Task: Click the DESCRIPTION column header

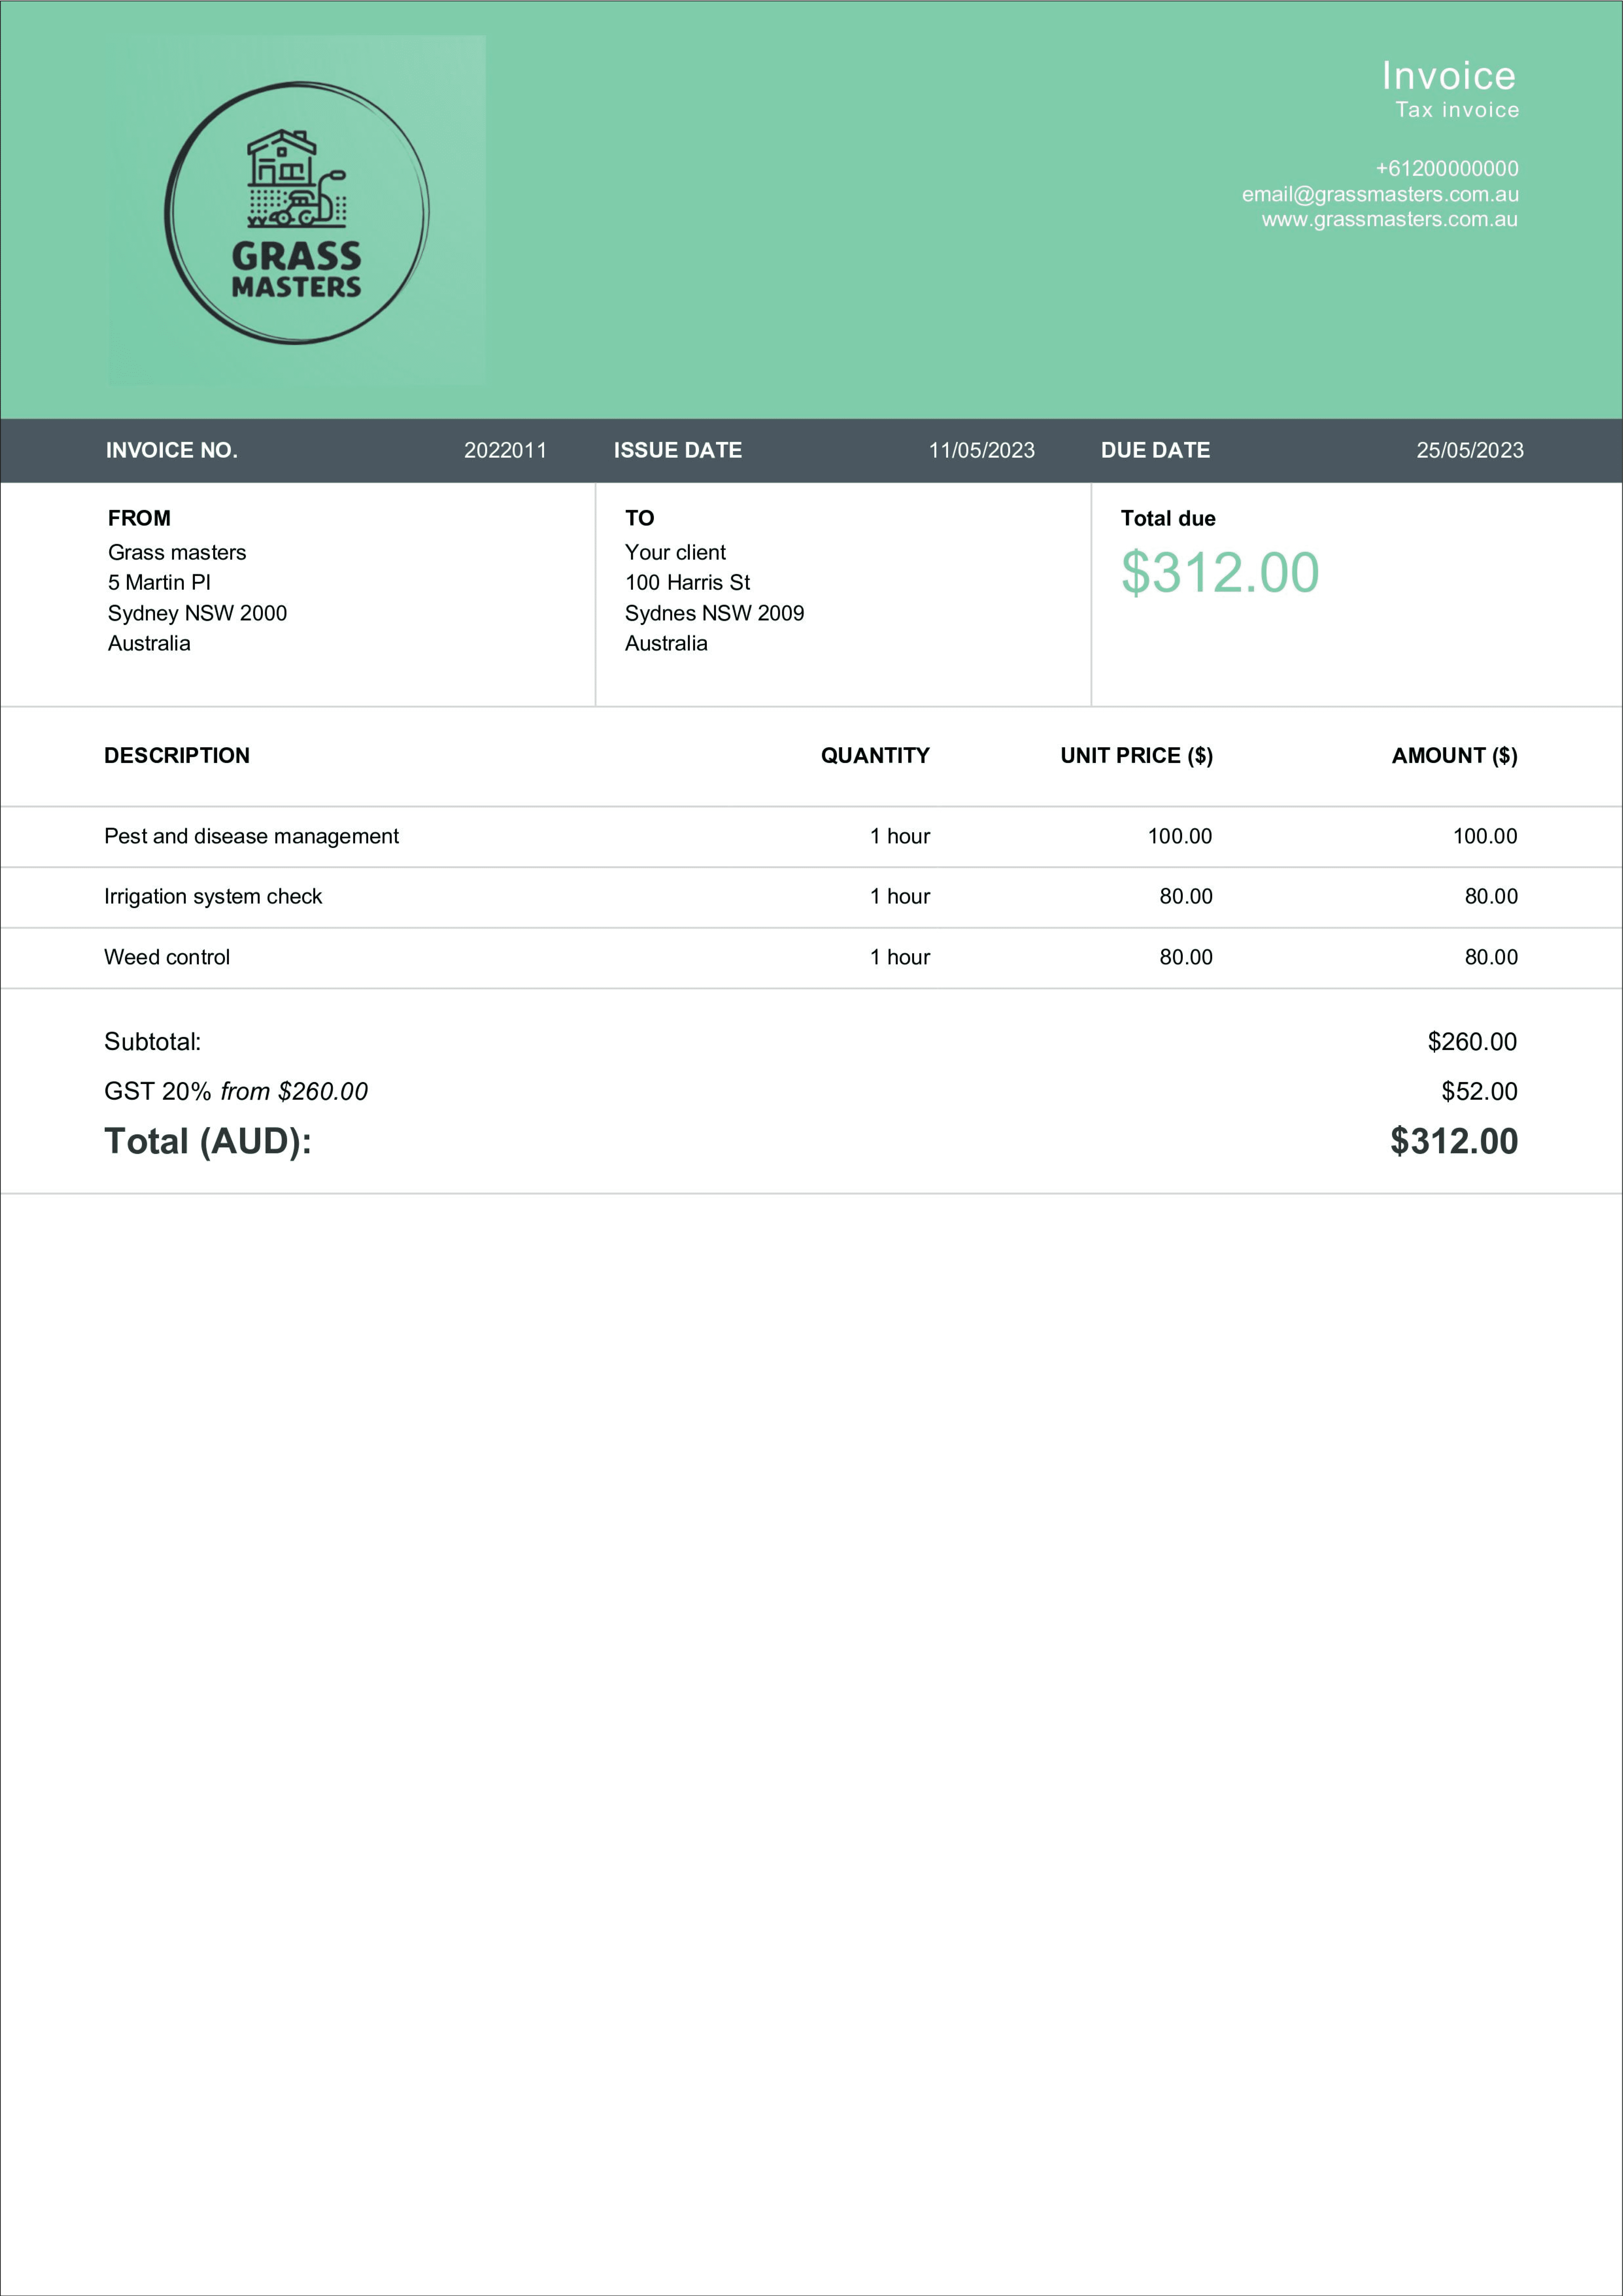Action: pos(177,755)
